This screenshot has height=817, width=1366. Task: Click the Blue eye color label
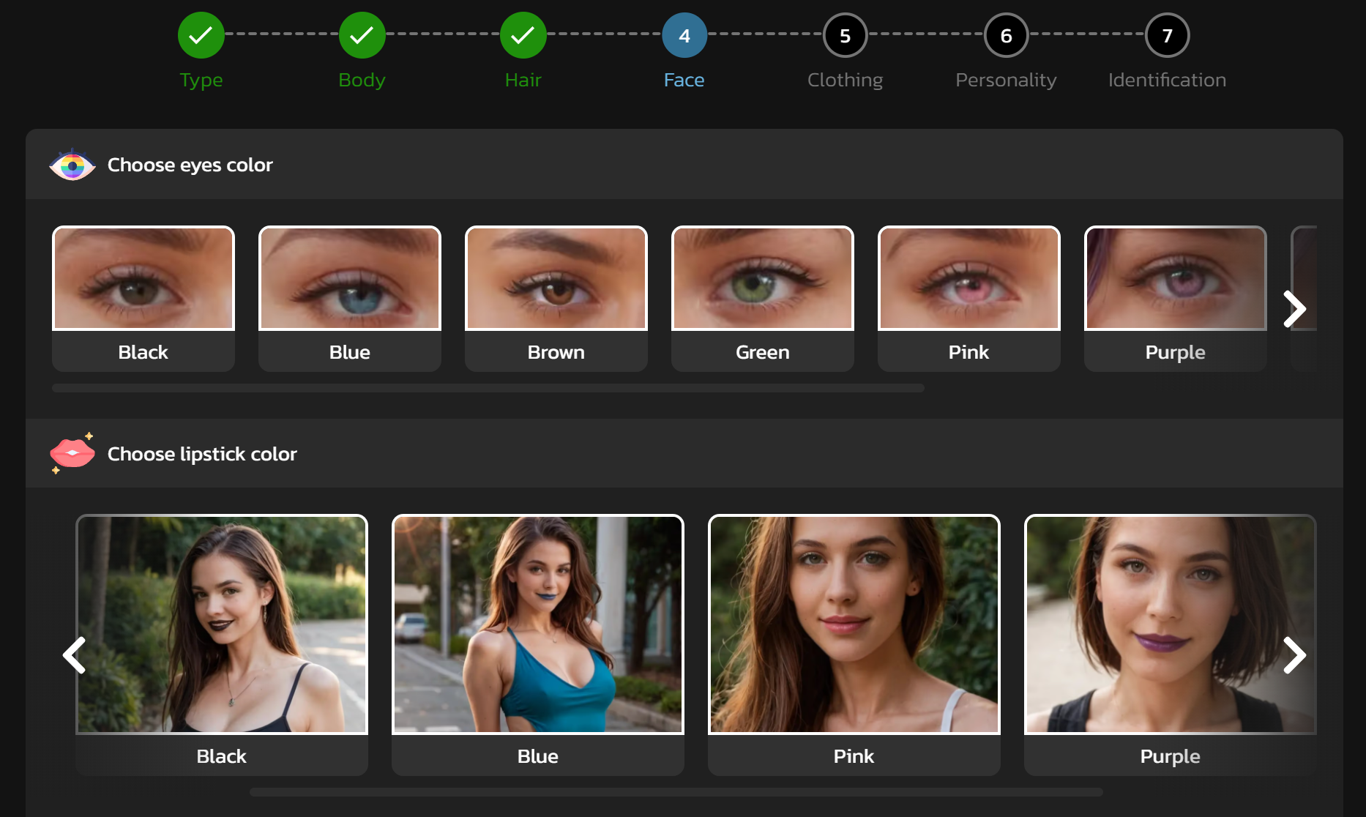click(350, 352)
